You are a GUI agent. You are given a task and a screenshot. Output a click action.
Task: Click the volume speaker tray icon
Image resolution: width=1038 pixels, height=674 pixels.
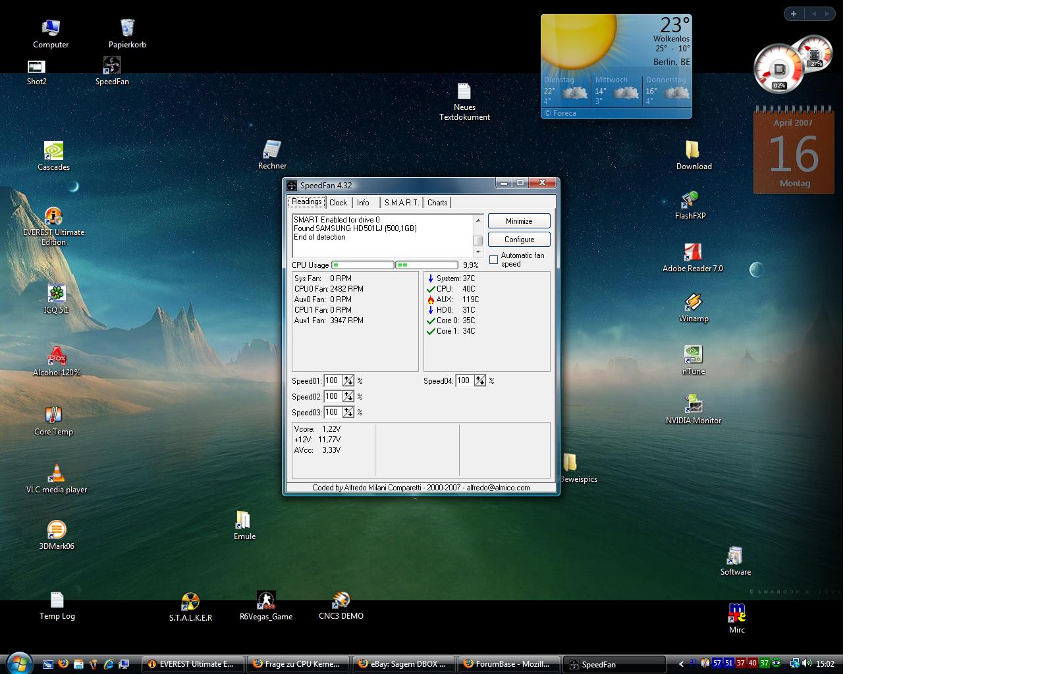807,663
